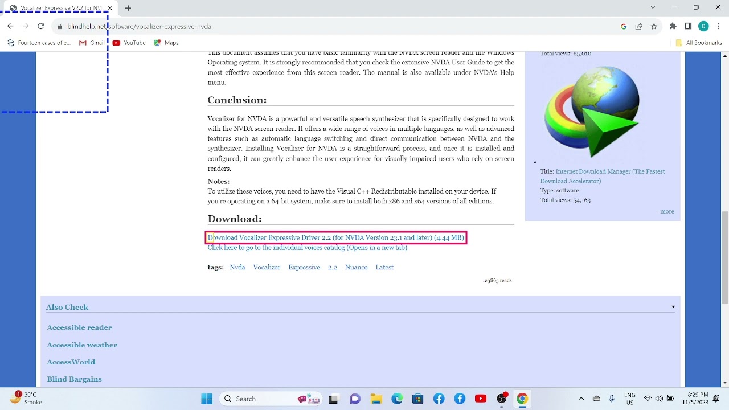Click the 'Total views: 54,163' text
The height and width of the screenshot is (410, 729).
click(x=565, y=200)
